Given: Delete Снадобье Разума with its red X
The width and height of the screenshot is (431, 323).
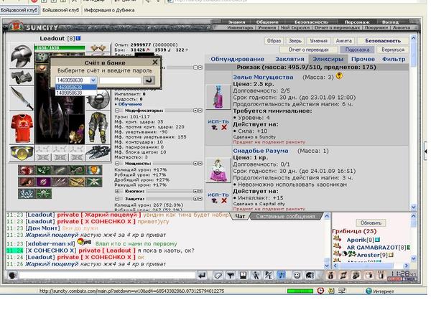Looking at the screenshot, I should (224, 201).
